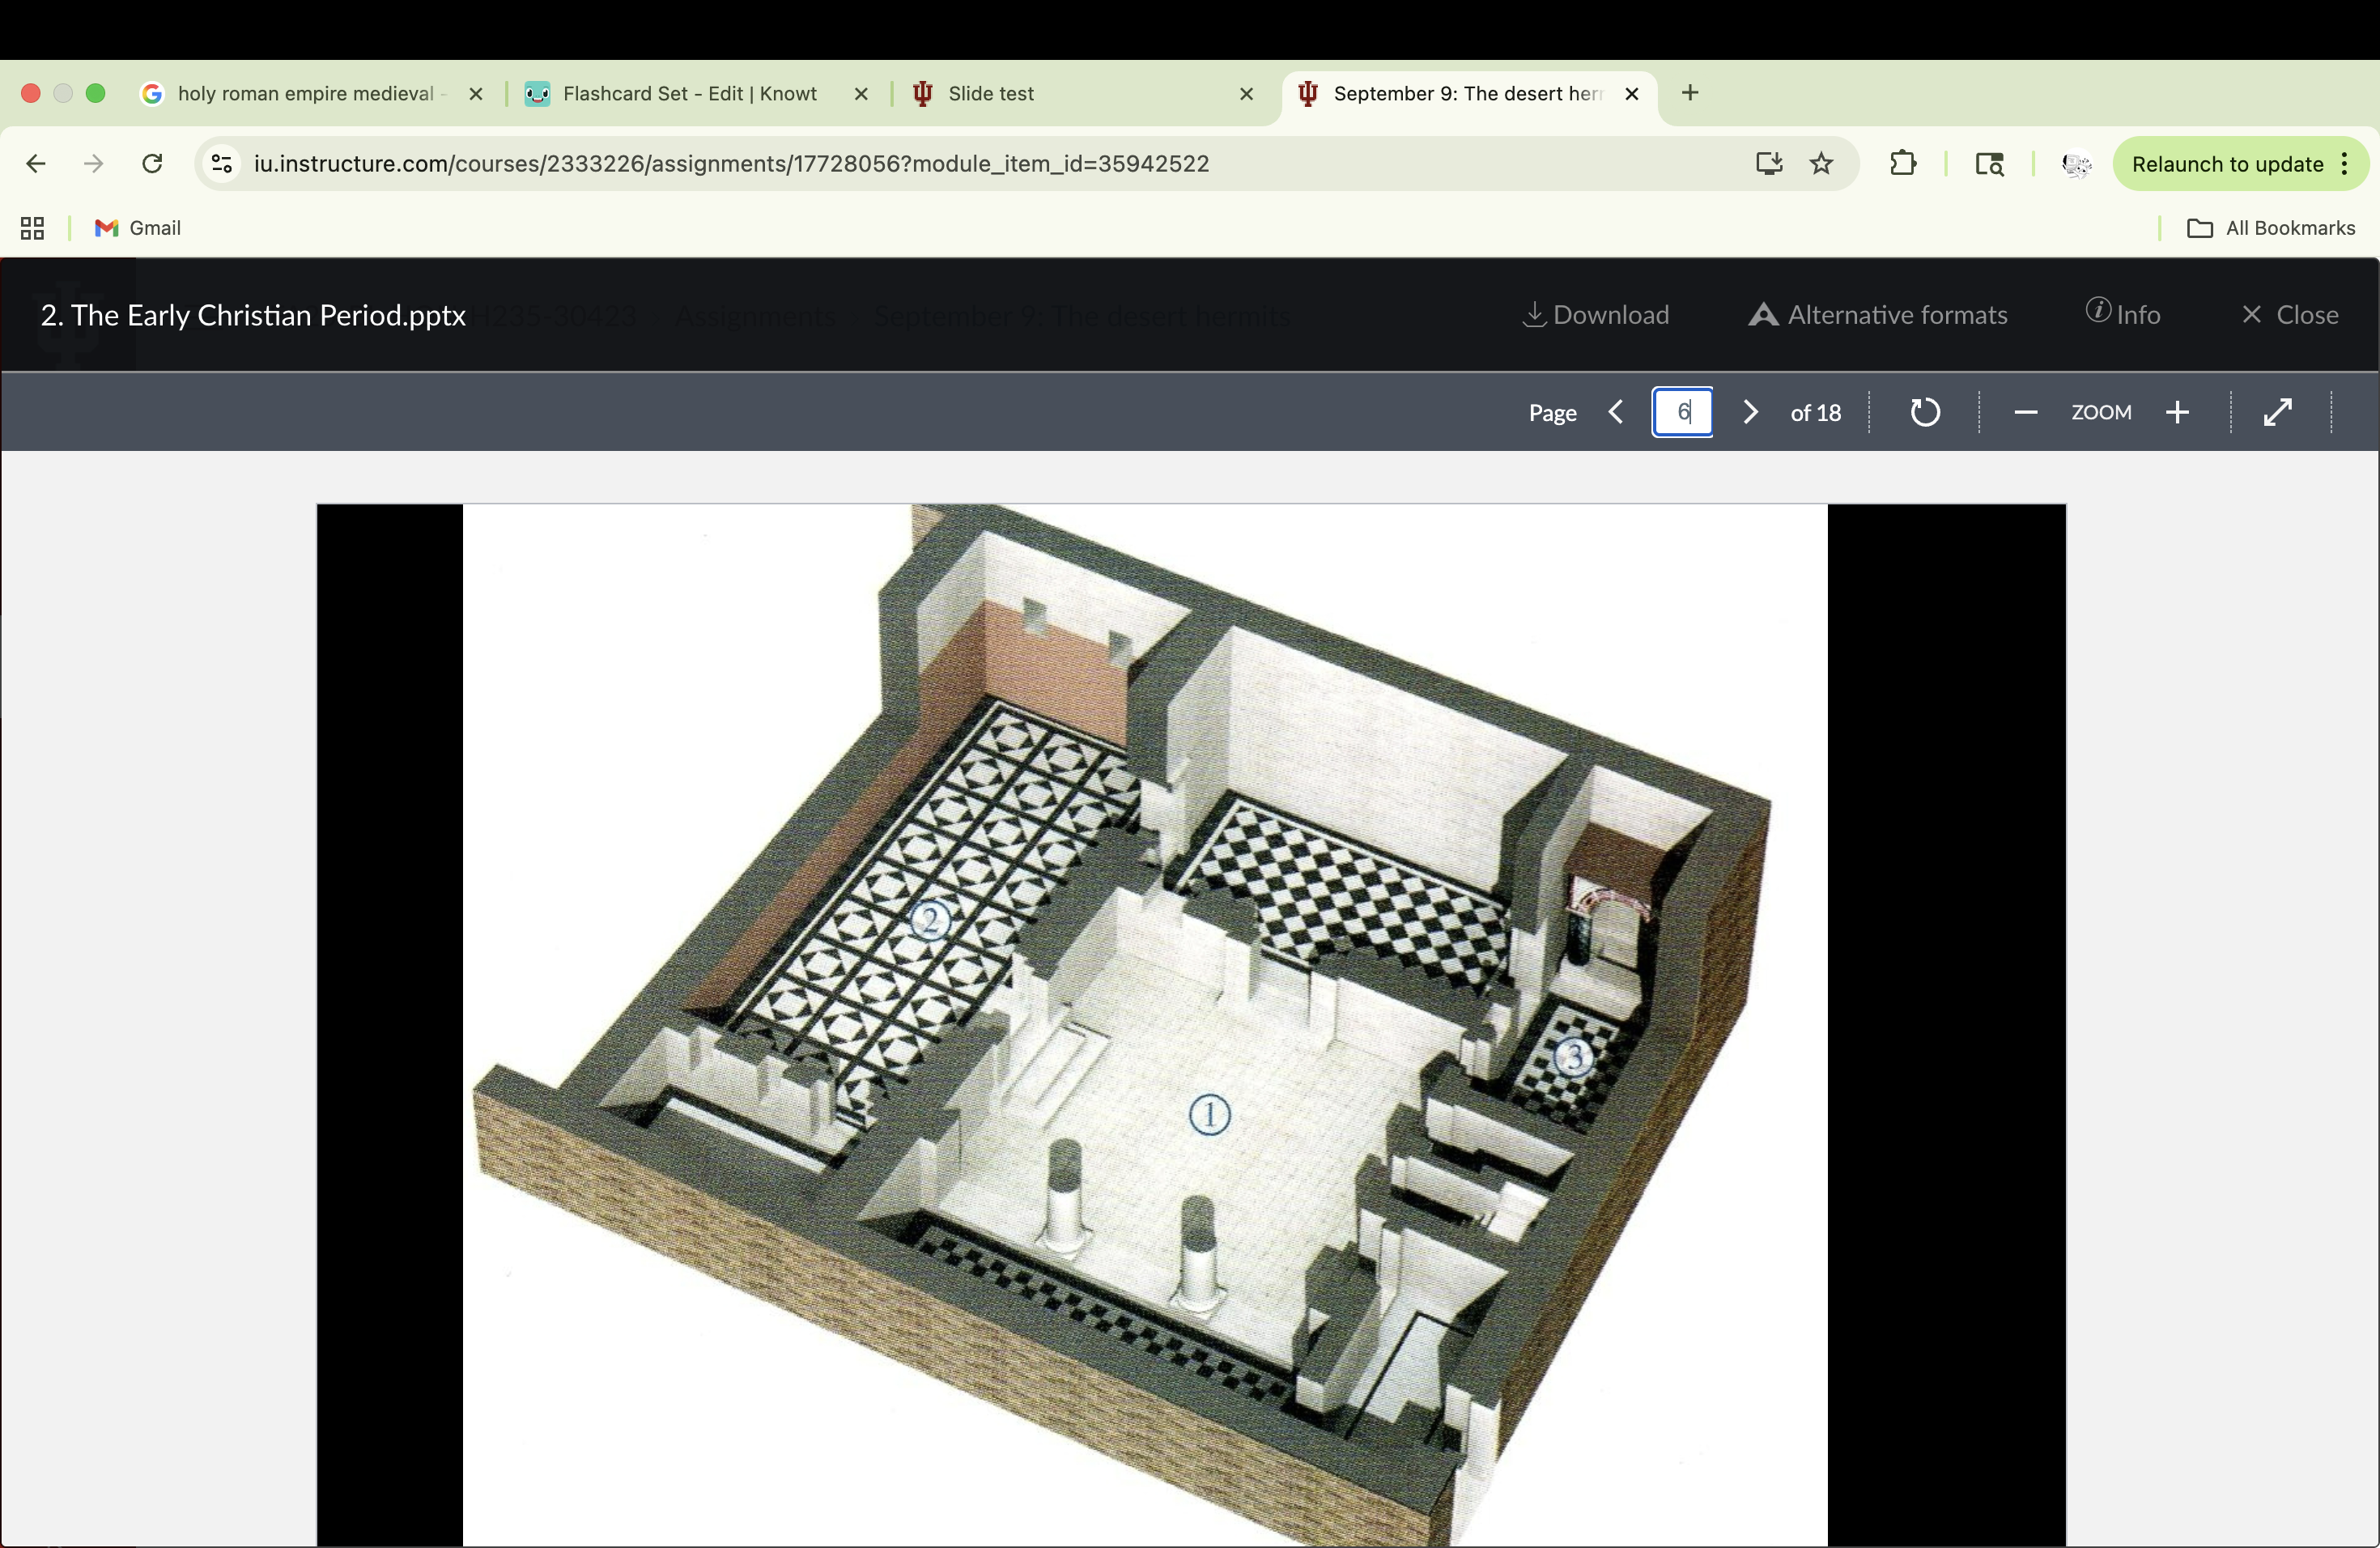The width and height of the screenshot is (2380, 1548).
Task: Click Relaunch to update button
Action: click(2227, 164)
